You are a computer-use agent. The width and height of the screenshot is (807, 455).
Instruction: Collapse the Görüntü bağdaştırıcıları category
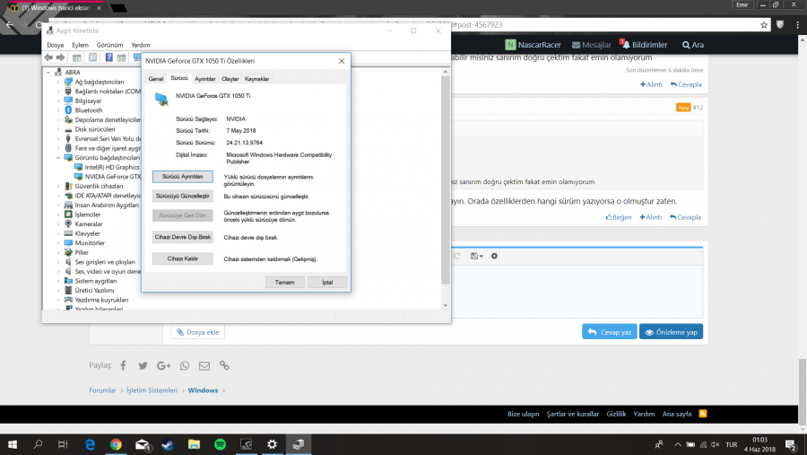click(x=58, y=158)
